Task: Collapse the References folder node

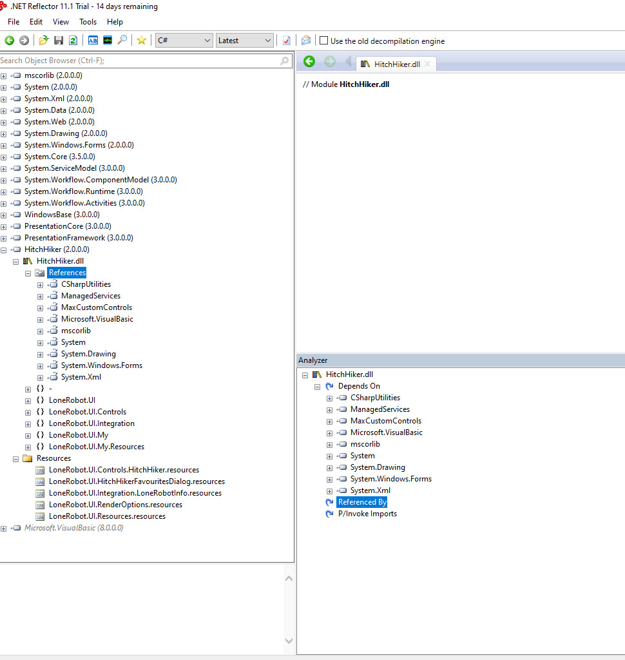Action: [x=28, y=273]
